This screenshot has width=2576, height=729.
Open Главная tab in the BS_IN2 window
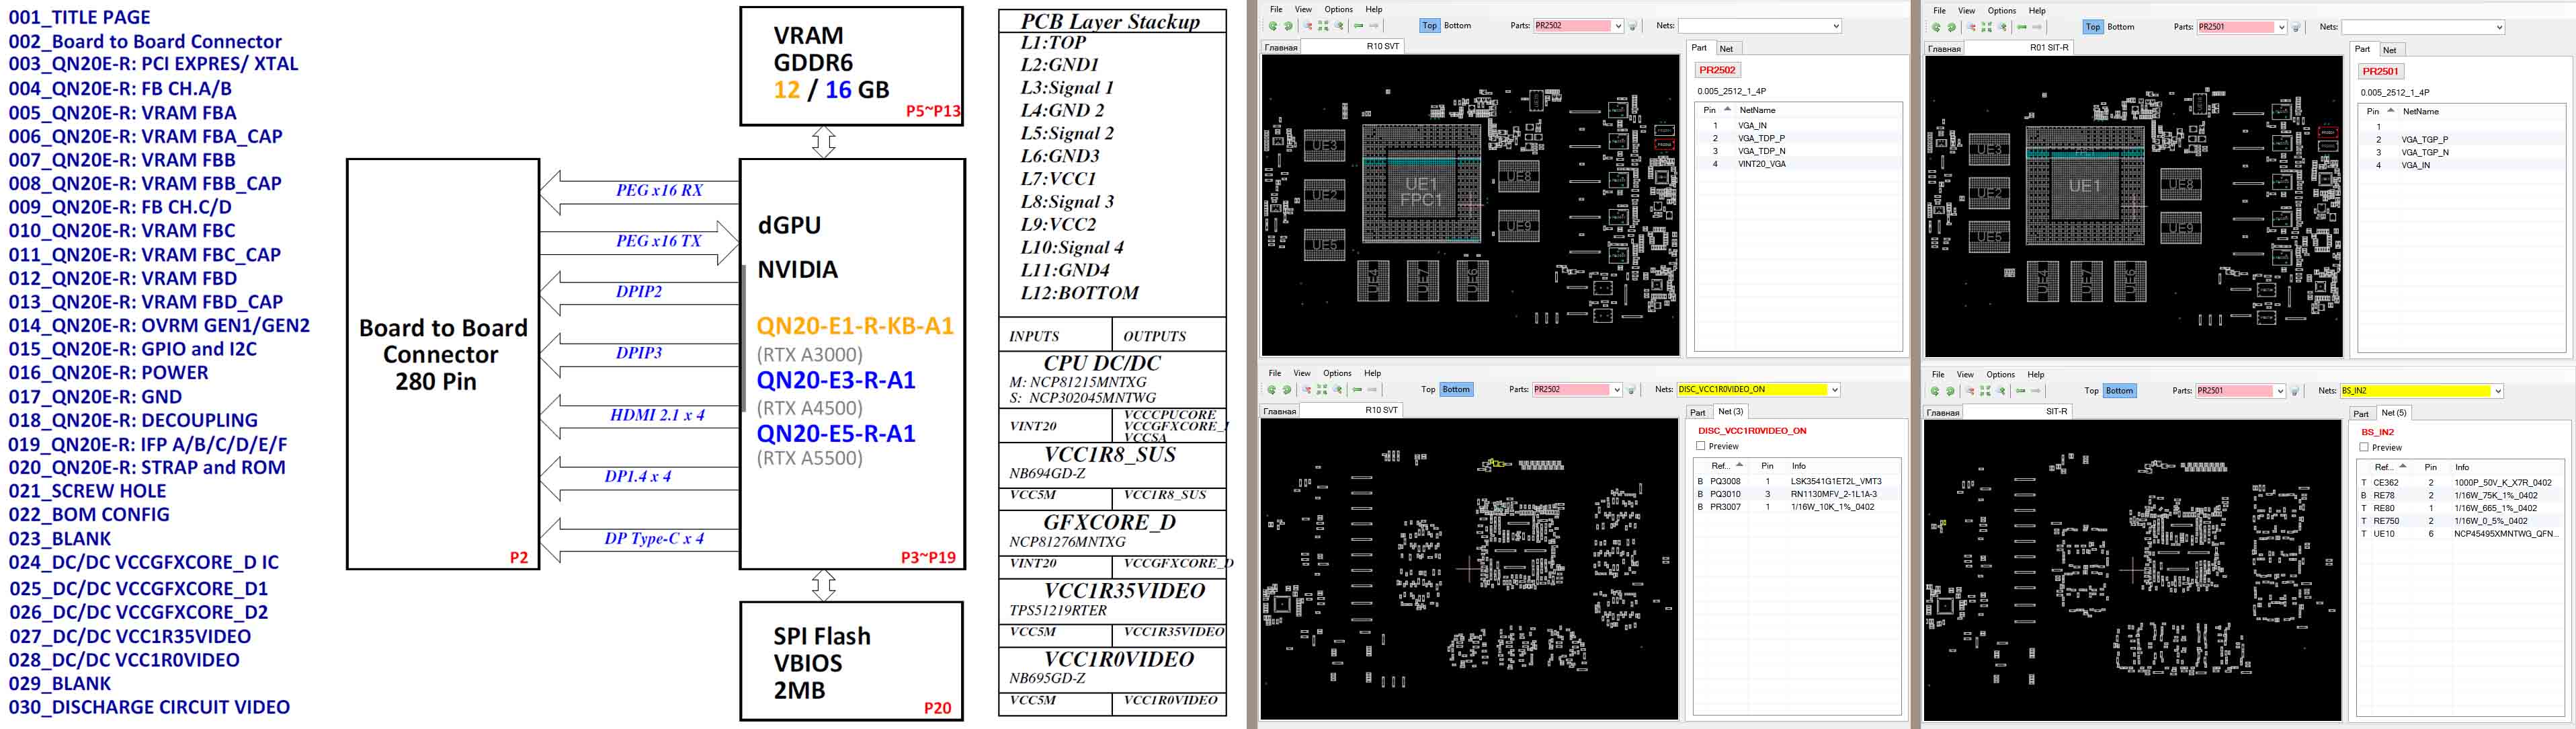(x=1943, y=412)
